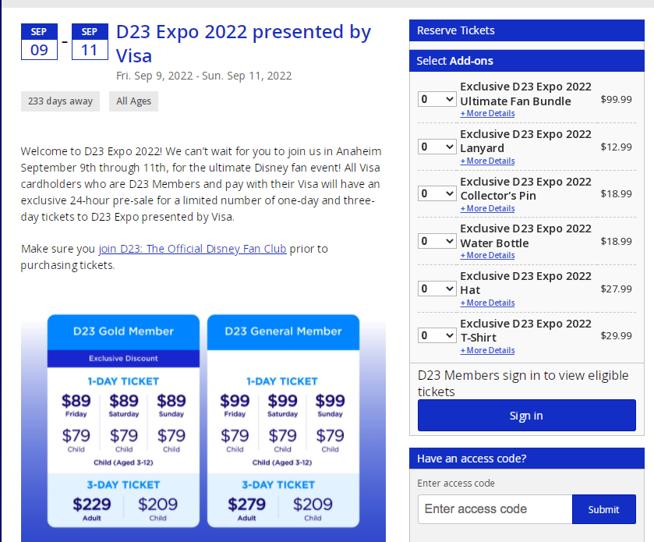The width and height of the screenshot is (654, 542).
Task: Expand More Details for Hat
Action: coord(487,303)
